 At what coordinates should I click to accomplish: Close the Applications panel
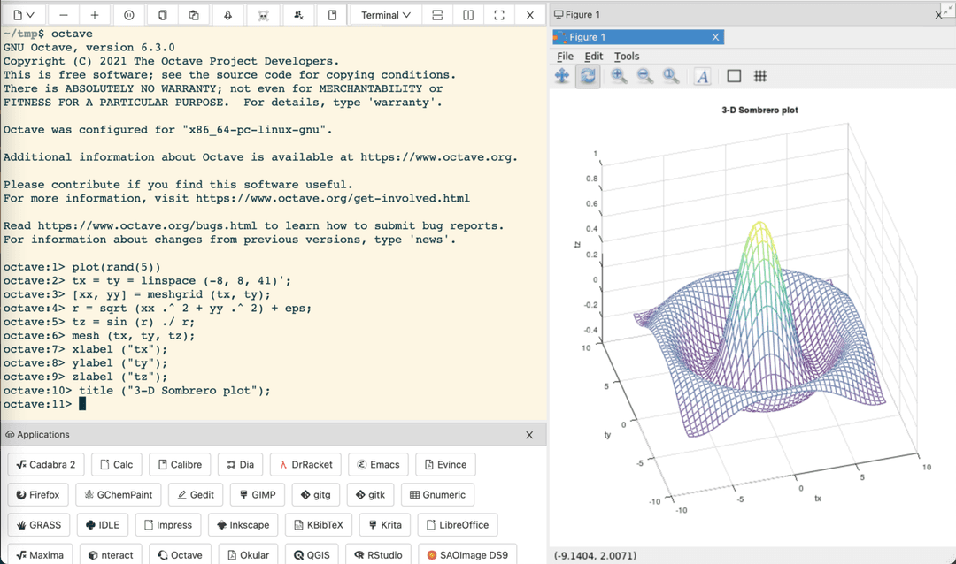point(529,435)
